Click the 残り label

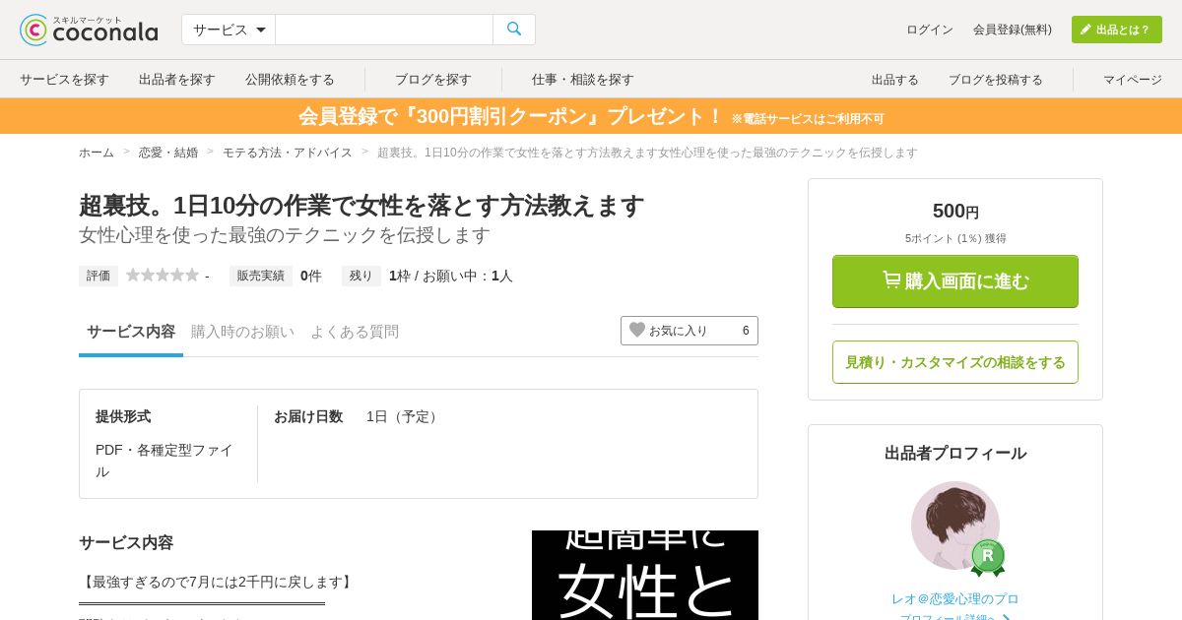point(361,276)
